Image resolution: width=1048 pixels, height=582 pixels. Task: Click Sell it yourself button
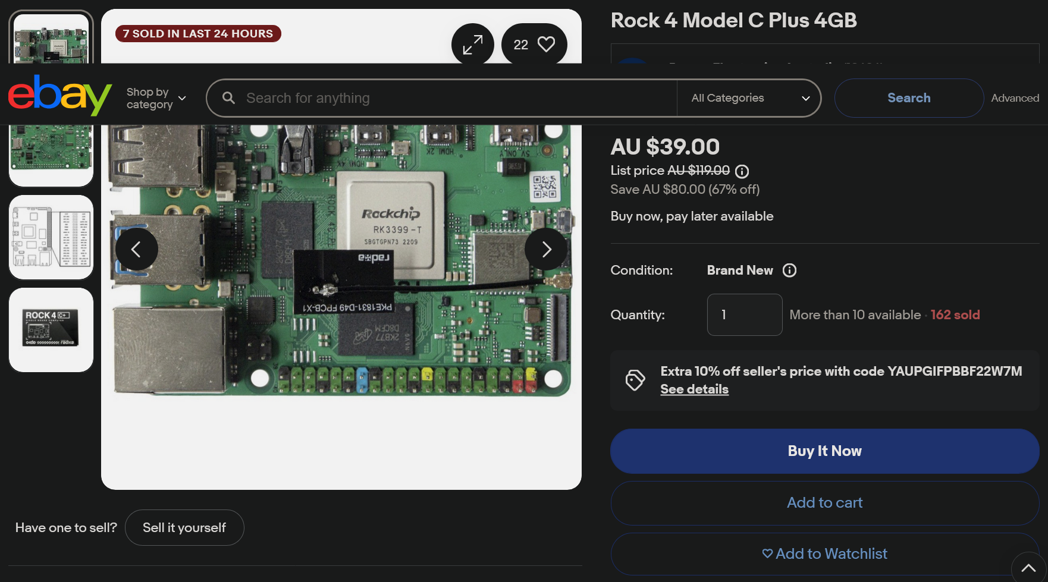184,528
